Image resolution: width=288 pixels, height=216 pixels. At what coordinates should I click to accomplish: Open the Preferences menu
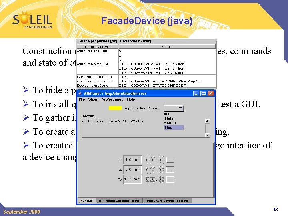(x=112, y=100)
